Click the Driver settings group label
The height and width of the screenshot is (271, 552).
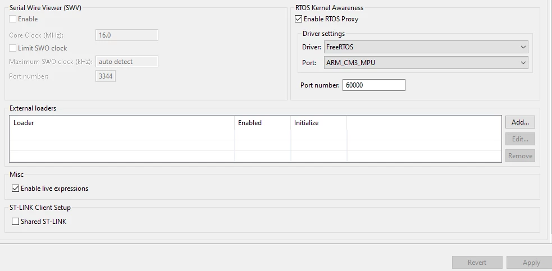click(323, 34)
